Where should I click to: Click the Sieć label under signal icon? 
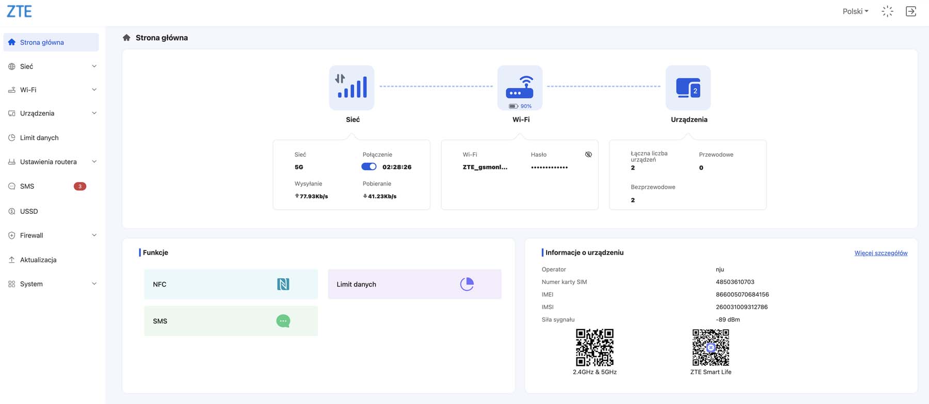(353, 120)
